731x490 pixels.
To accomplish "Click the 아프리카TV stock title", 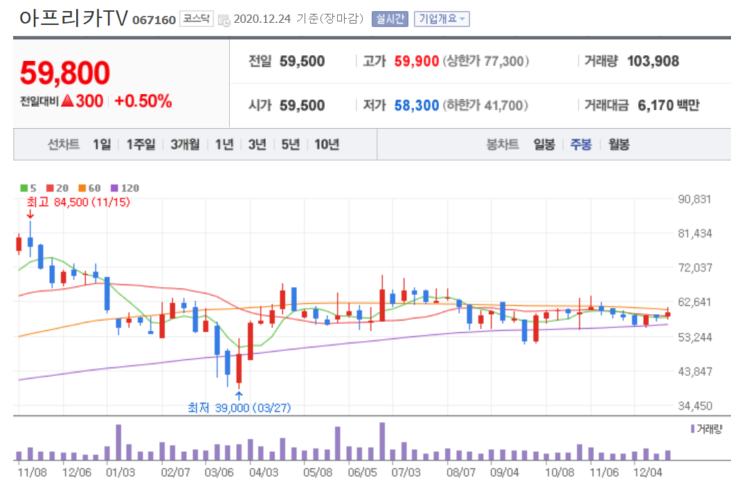I will (x=73, y=18).
